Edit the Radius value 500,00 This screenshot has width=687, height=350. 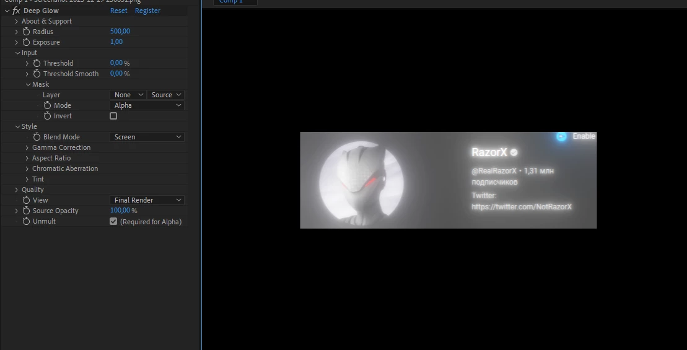[x=120, y=31]
